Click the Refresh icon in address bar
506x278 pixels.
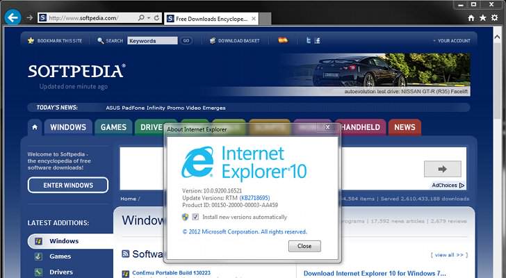(x=158, y=17)
